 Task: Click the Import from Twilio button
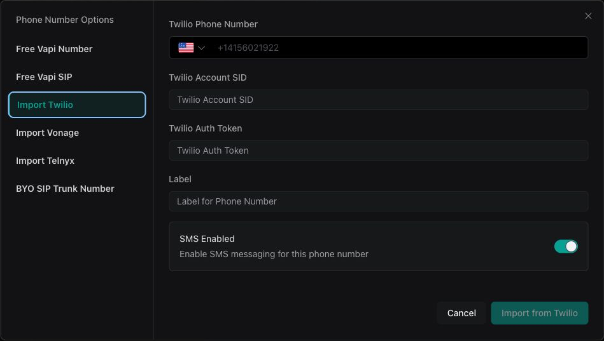coord(539,313)
